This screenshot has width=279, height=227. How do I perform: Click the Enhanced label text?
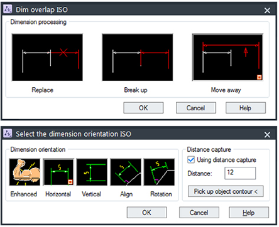pyautogui.click(x=24, y=194)
